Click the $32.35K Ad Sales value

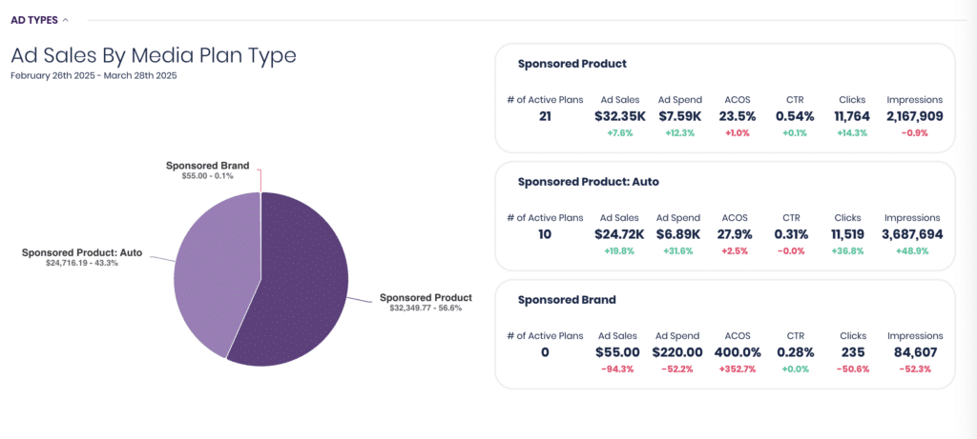coord(620,116)
